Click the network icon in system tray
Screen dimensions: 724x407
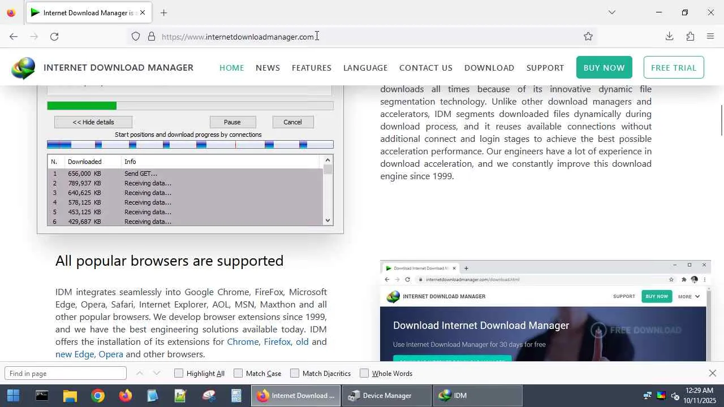coord(648,396)
